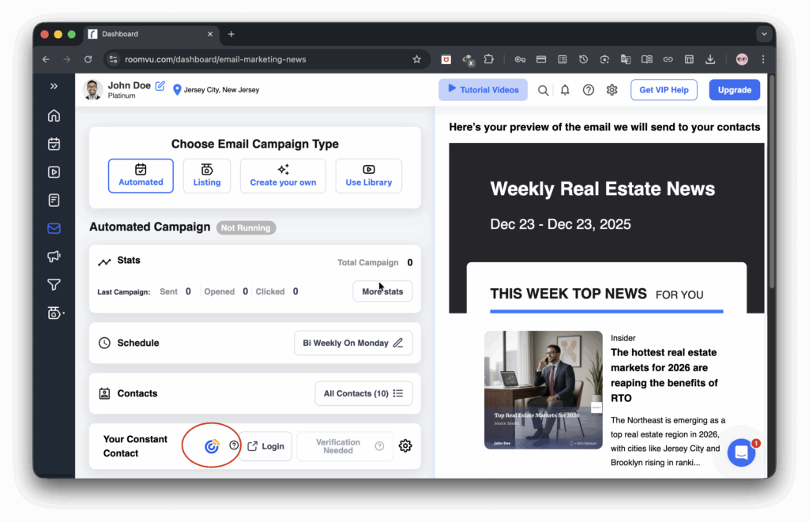The height and width of the screenshot is (522, 809).
Task: Edit profile via pencil icon next to John Doe
Action: point(160,85)
